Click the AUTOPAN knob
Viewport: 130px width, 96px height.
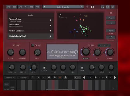pyautogui.click(x=12, y=67)
